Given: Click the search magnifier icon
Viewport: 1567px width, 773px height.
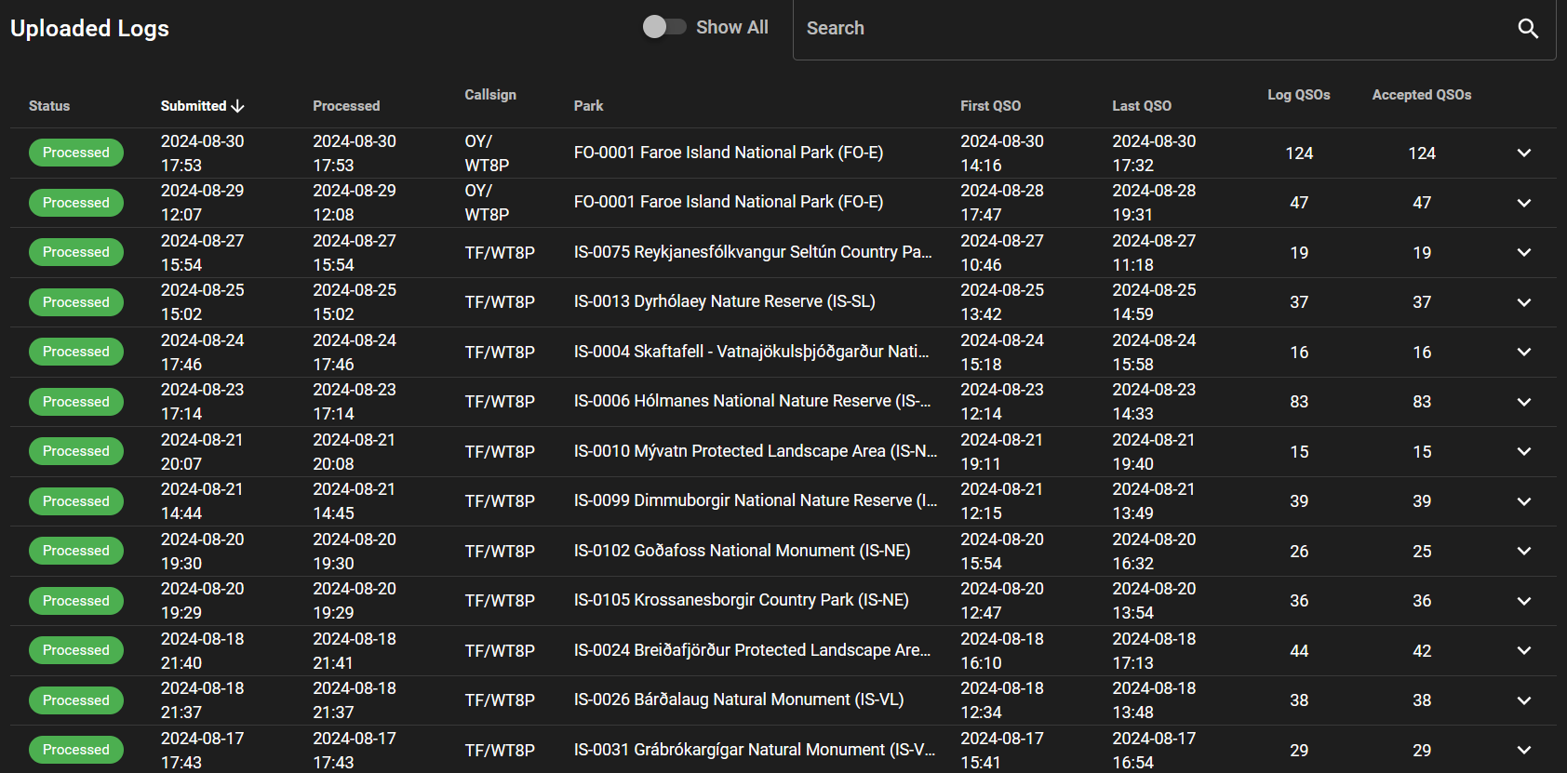Looking at the screenshot, I should 1527,29.
